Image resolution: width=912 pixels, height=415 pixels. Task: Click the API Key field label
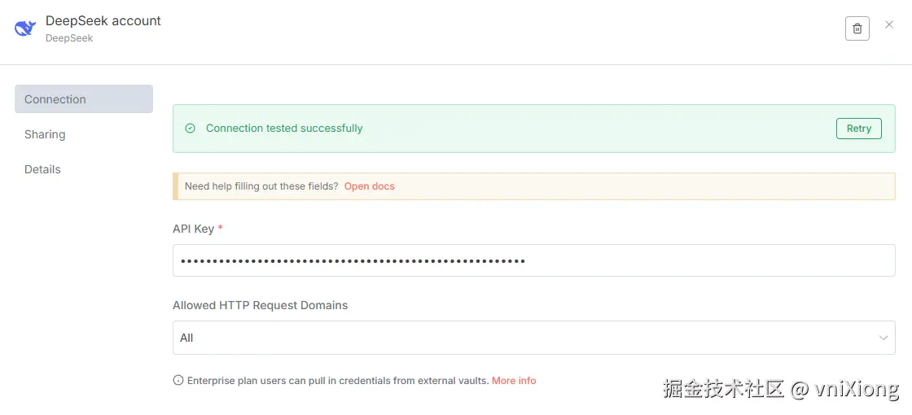[193, 229]
